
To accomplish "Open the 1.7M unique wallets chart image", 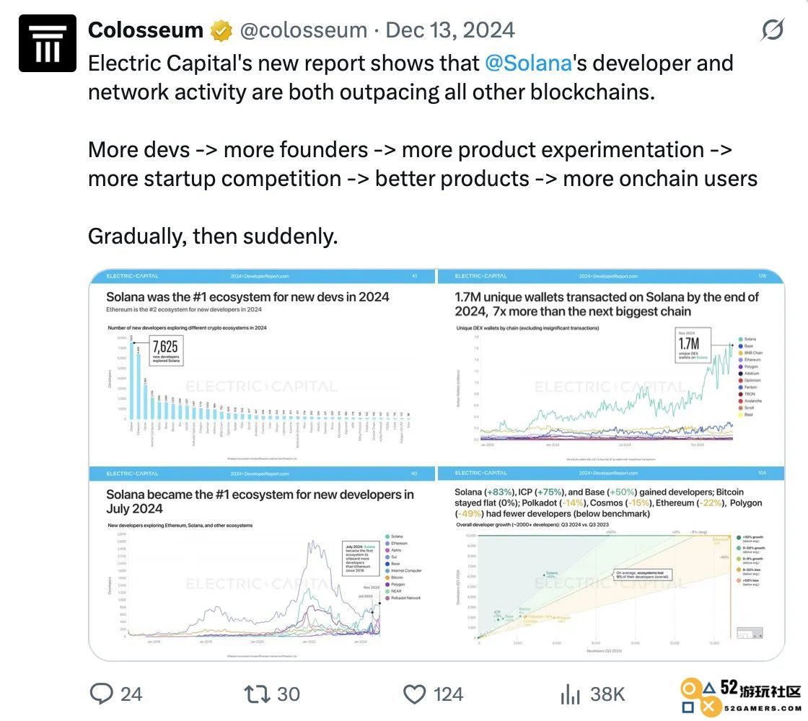I will [x=611, y=366].
